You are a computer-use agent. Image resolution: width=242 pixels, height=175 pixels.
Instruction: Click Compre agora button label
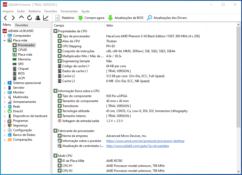[94, 18]
